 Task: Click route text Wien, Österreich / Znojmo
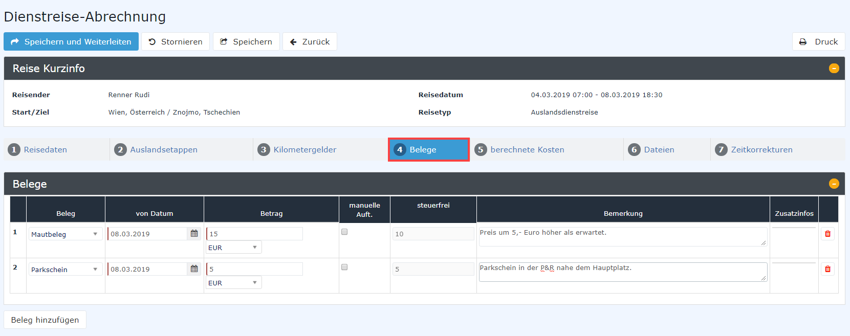[x=174, y=112]
